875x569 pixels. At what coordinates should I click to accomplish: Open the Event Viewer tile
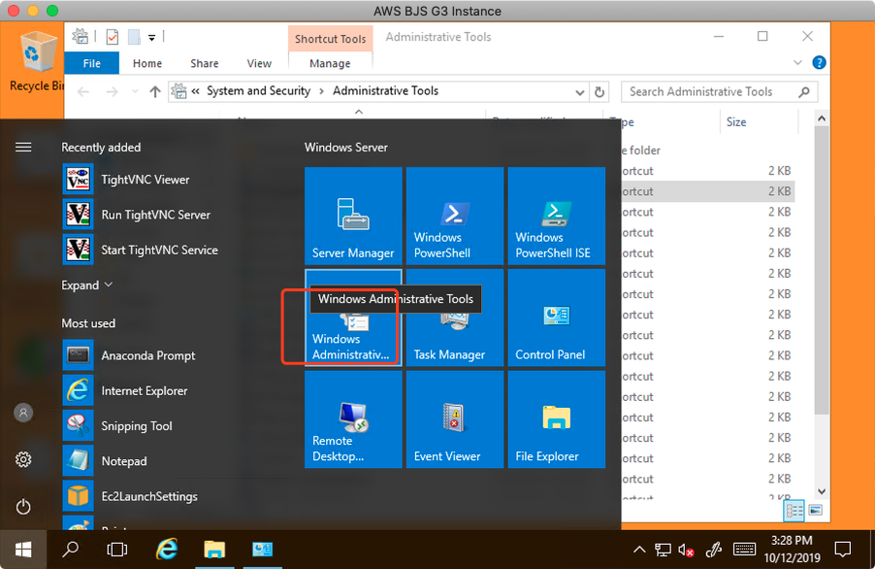pyautogui.click(x=454, y=419)
